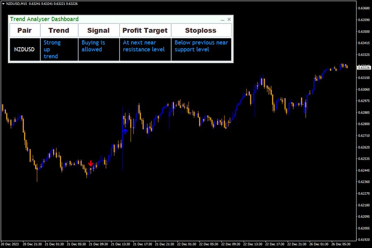Click the '21 Dec 09:30' time axis label
Screen dimensions: 372x248
98,244
